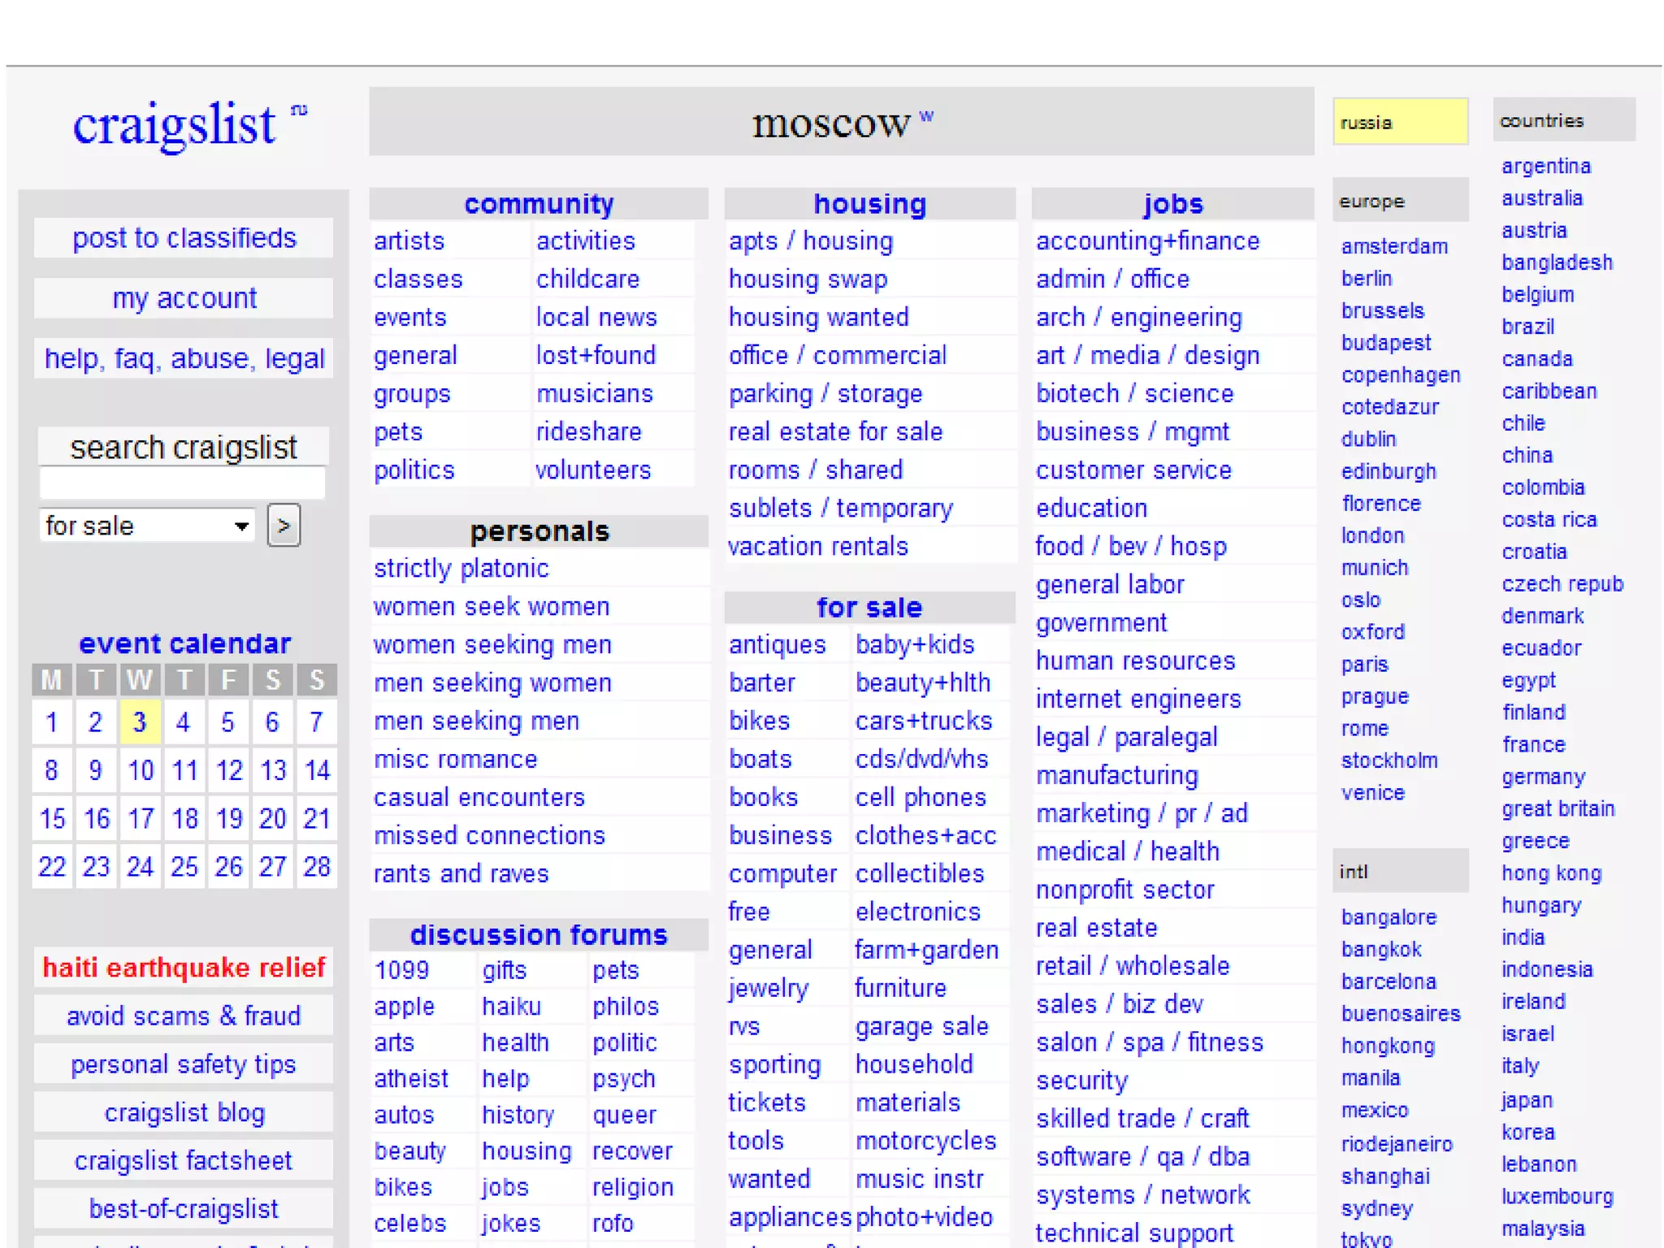The height and width of the screenshot is (1248, 1664).
Task: Select highlighted day 3 in event calendar
Action: coord(140,721)
